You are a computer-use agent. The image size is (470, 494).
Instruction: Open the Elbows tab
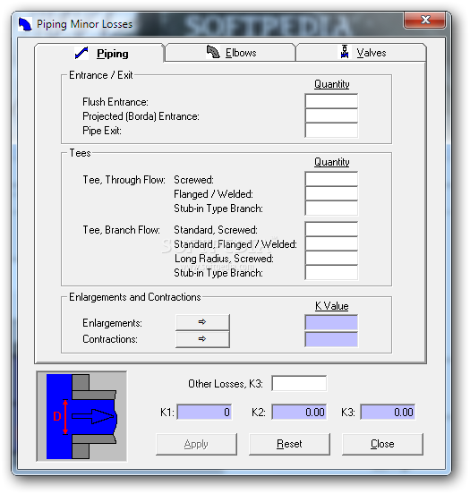(230, 52)
